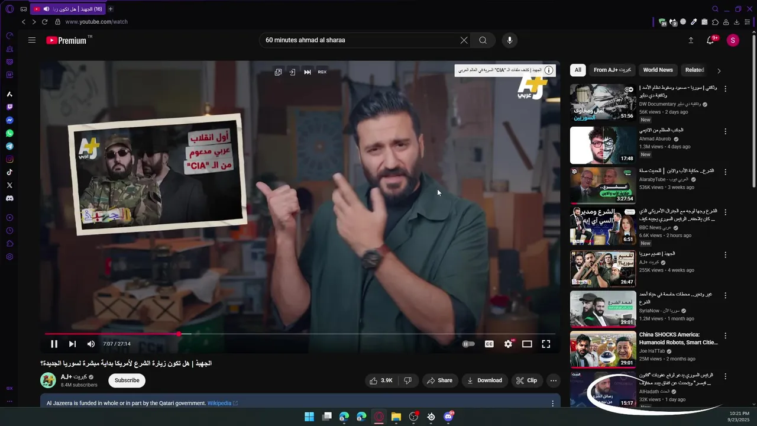The width and height of the screenshot is (757, 426).
Task: Open YouTube notifications bell
Action: (710, 40)
